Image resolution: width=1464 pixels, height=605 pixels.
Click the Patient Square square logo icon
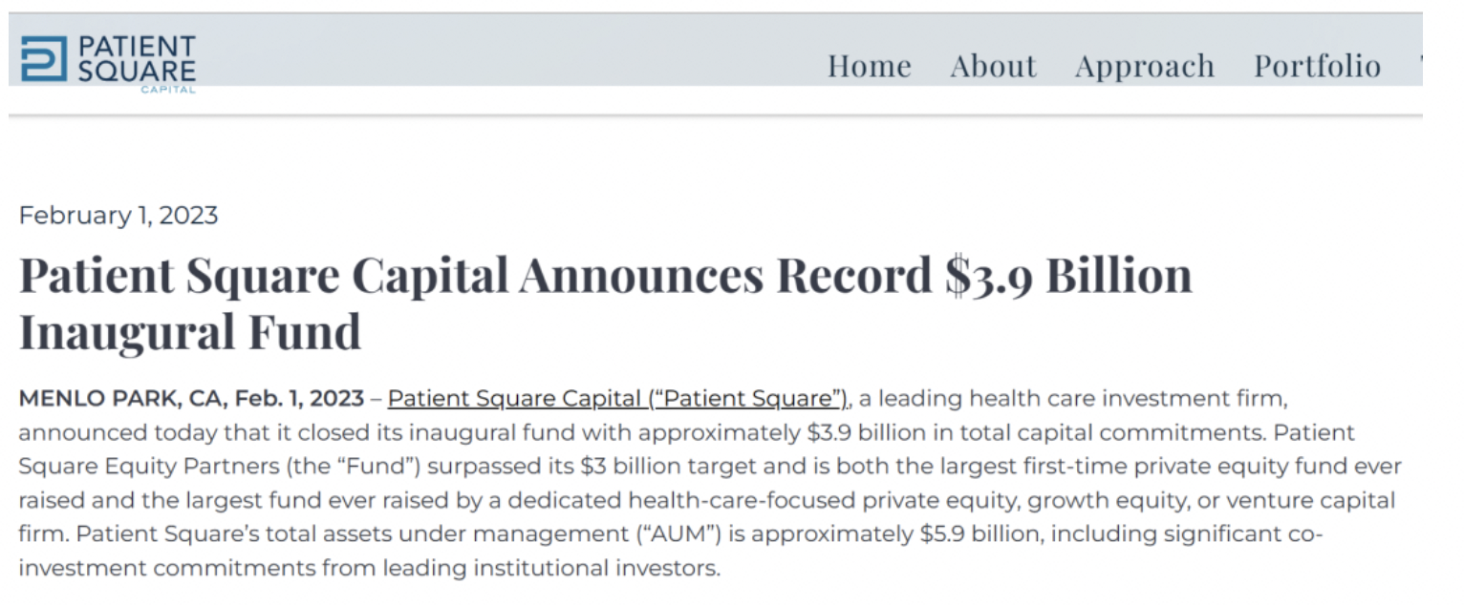tap(44, 59)
